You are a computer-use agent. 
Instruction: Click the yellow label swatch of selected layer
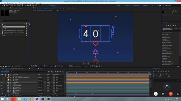click(x=9, y=82)
